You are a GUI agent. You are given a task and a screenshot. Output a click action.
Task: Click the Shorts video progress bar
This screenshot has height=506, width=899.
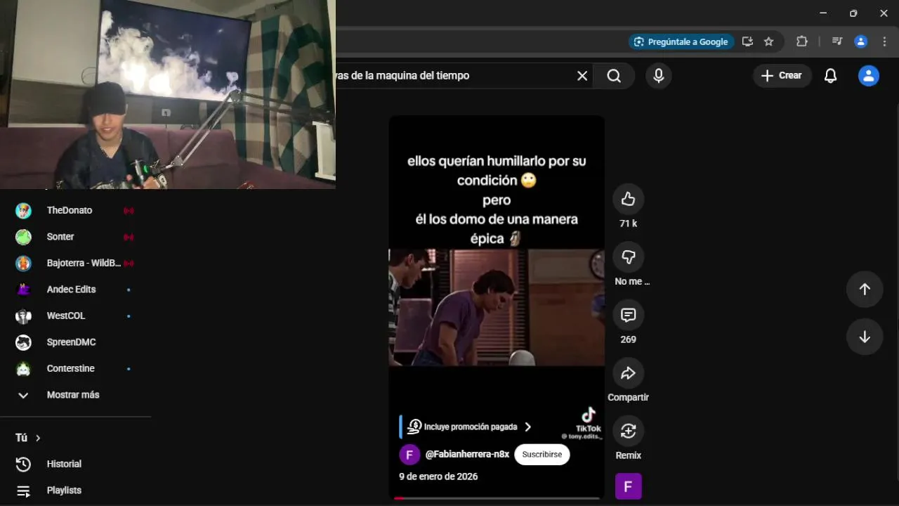(x=497, y=498)
